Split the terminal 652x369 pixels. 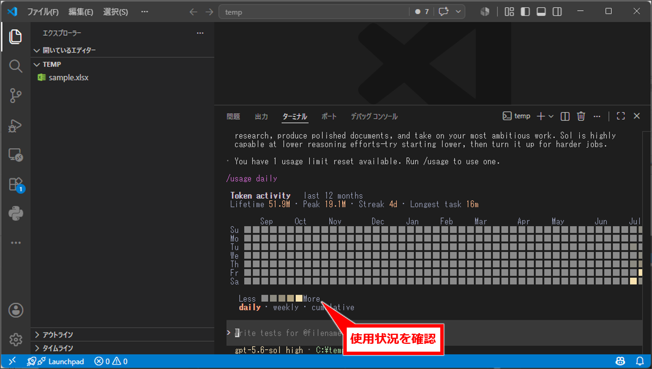pos(565,116)
